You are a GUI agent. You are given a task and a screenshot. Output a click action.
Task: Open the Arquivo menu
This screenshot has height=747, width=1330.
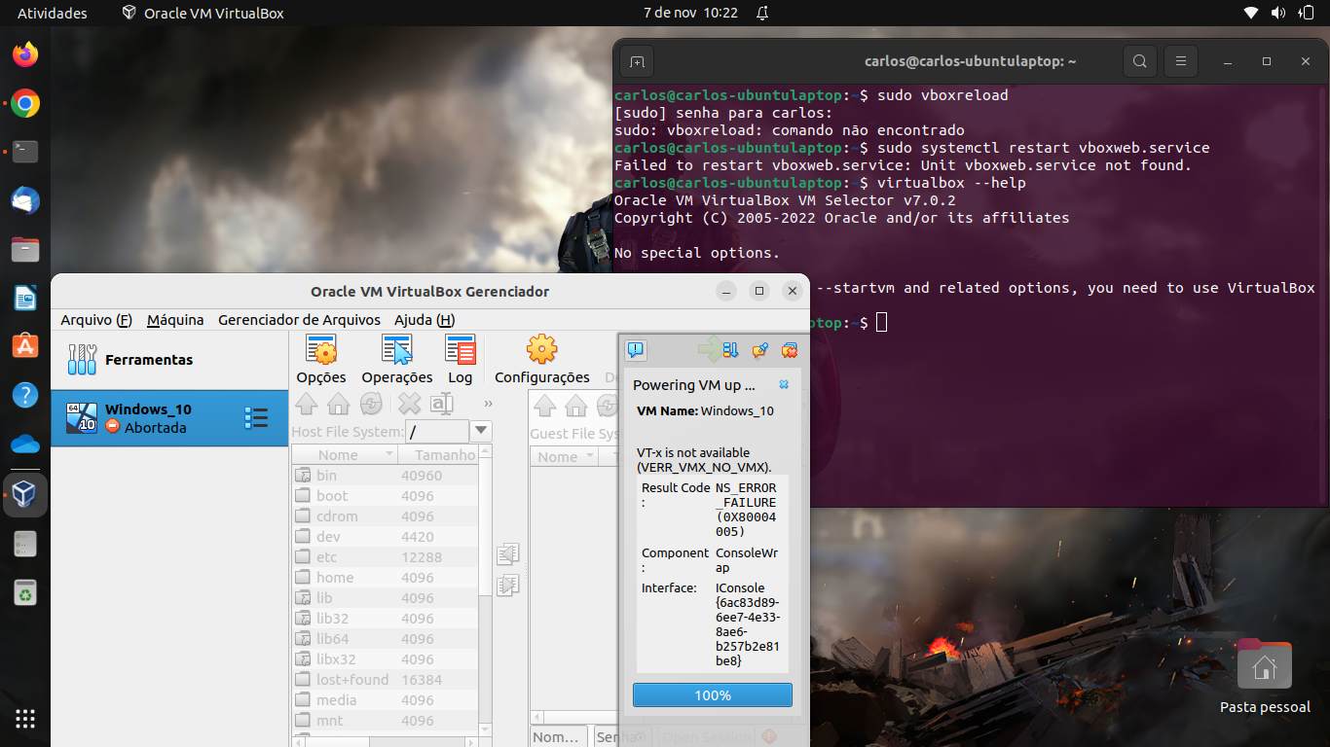(x=96, y=320)
